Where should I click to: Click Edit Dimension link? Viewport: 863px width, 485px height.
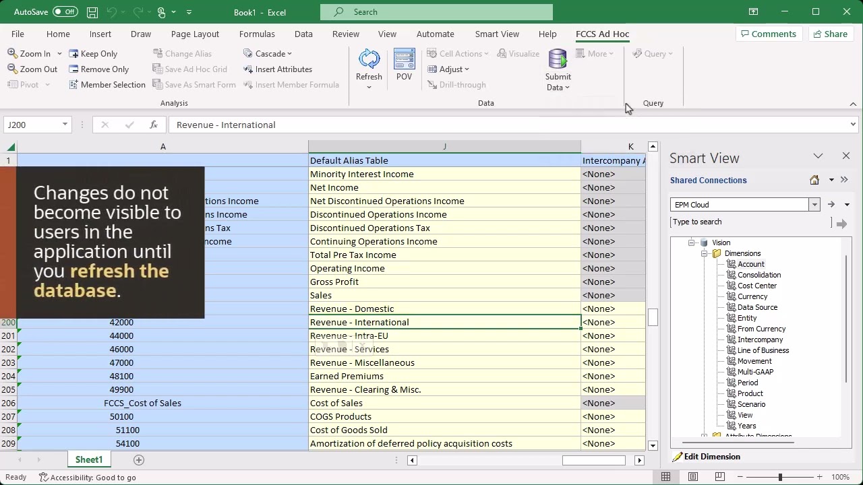pos(712,457)
